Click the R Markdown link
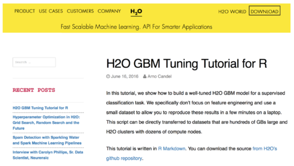The width and height of the screenshot is (294, 166). 172,148
